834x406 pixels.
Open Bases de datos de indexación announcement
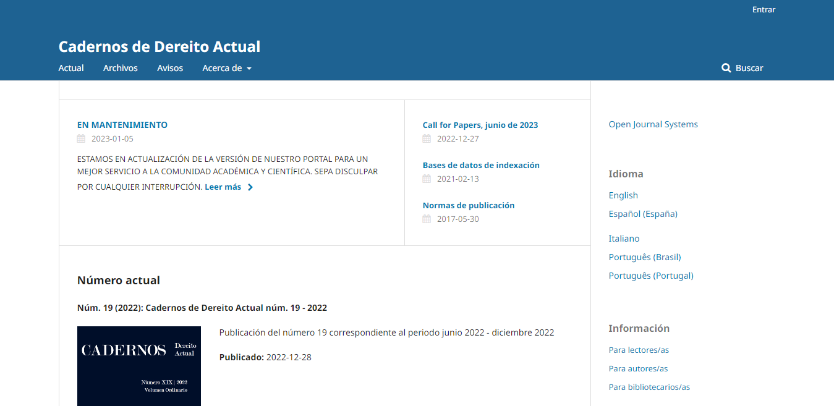pyautogui.click(x=481, y=165)
